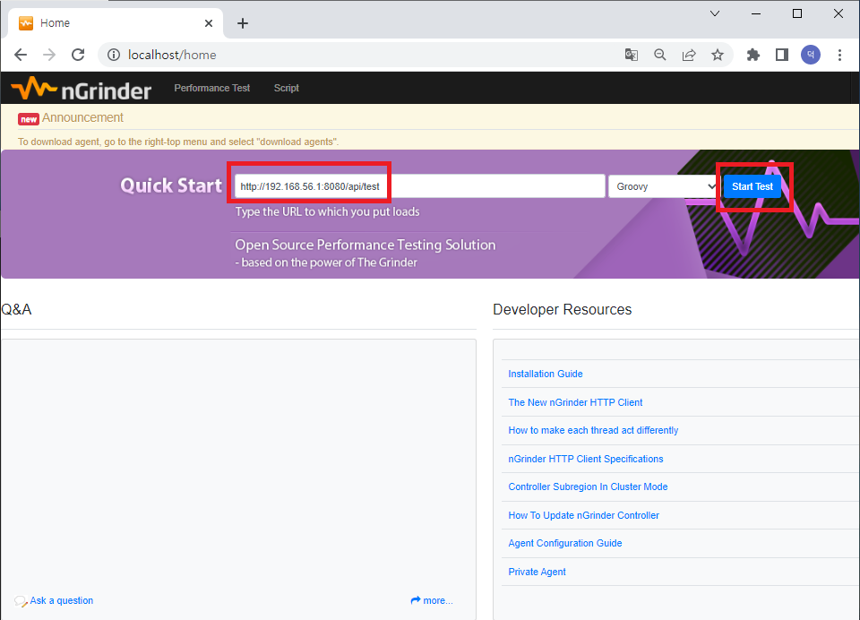This screenshot has width=860, height=620.
Task: Open the Installation Guide link
Action: click(546, 374)
